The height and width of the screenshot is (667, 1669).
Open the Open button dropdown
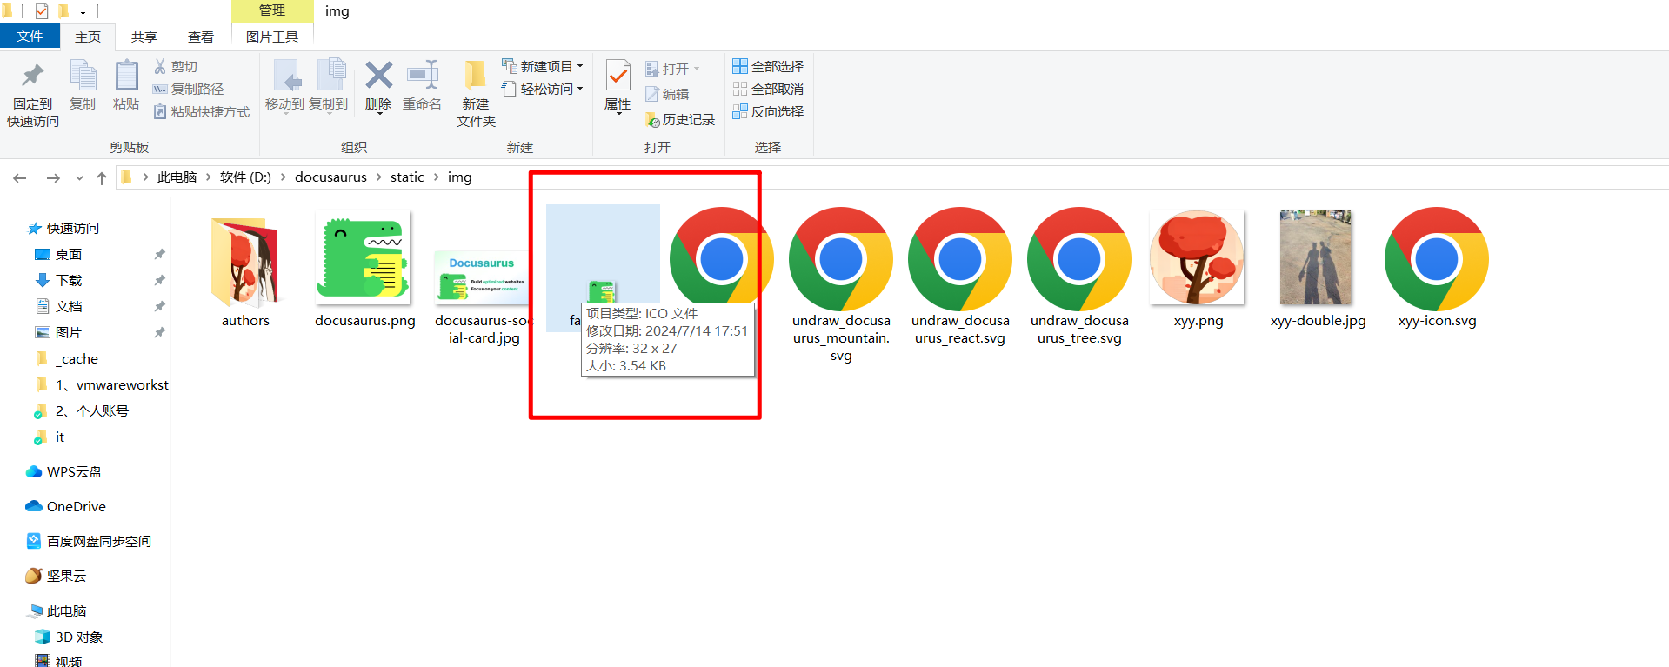pyautogui.click(x=698, y=69)
